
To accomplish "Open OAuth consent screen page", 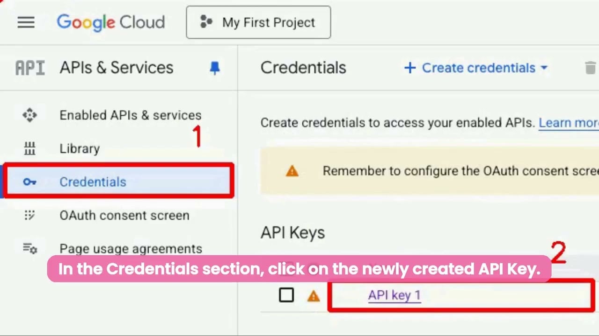I will [124, 216].
